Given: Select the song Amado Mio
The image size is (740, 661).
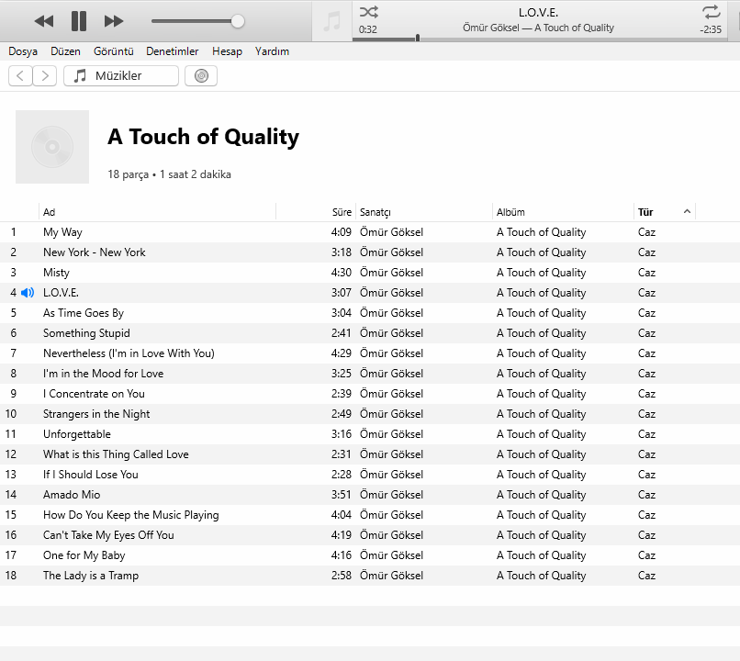Looking at the screenshot, I should (x=72, y=495).
